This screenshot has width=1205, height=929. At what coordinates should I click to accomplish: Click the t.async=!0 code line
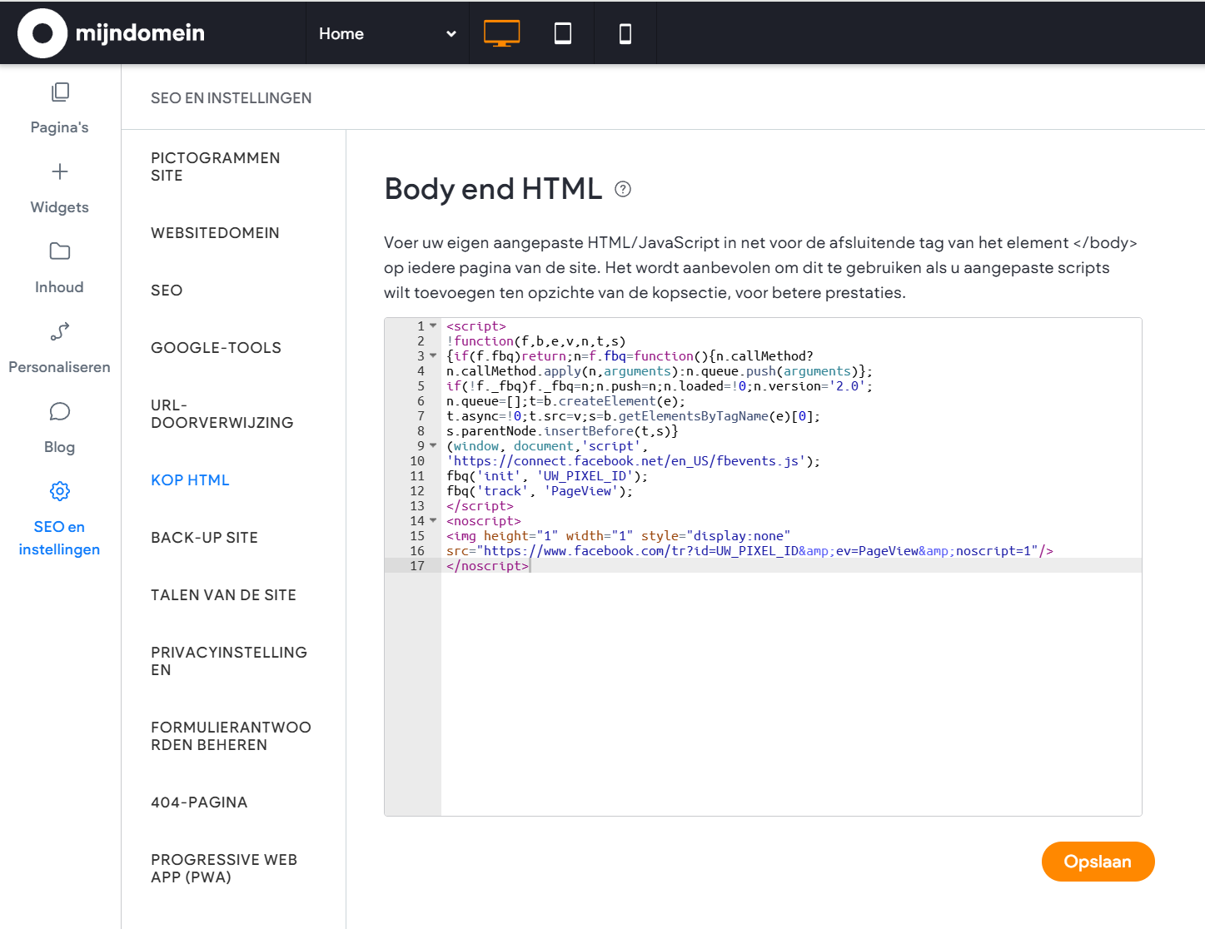click(633, 416)
